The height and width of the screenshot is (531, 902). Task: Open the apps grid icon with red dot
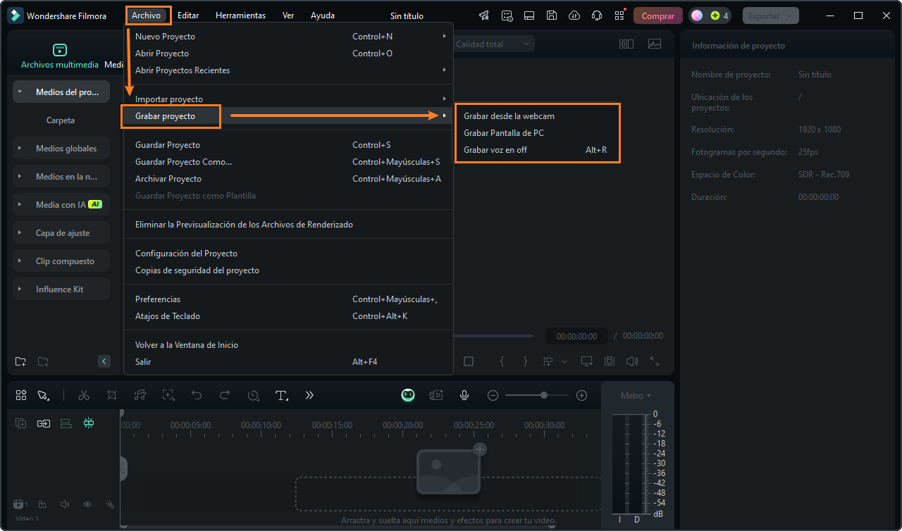[619, 15]
